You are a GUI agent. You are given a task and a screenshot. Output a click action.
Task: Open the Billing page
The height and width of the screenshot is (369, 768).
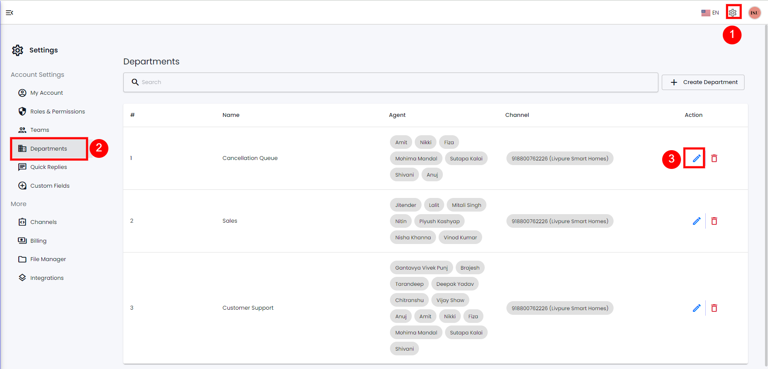(x=38, y=241)
